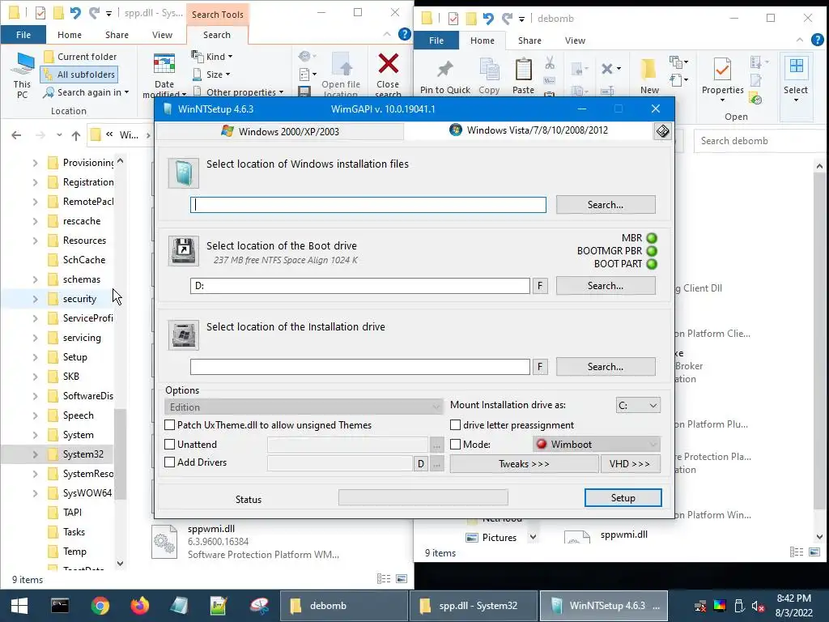Click back arrow in Explorer navigation
Screen dimensions: 829x622
16,135
